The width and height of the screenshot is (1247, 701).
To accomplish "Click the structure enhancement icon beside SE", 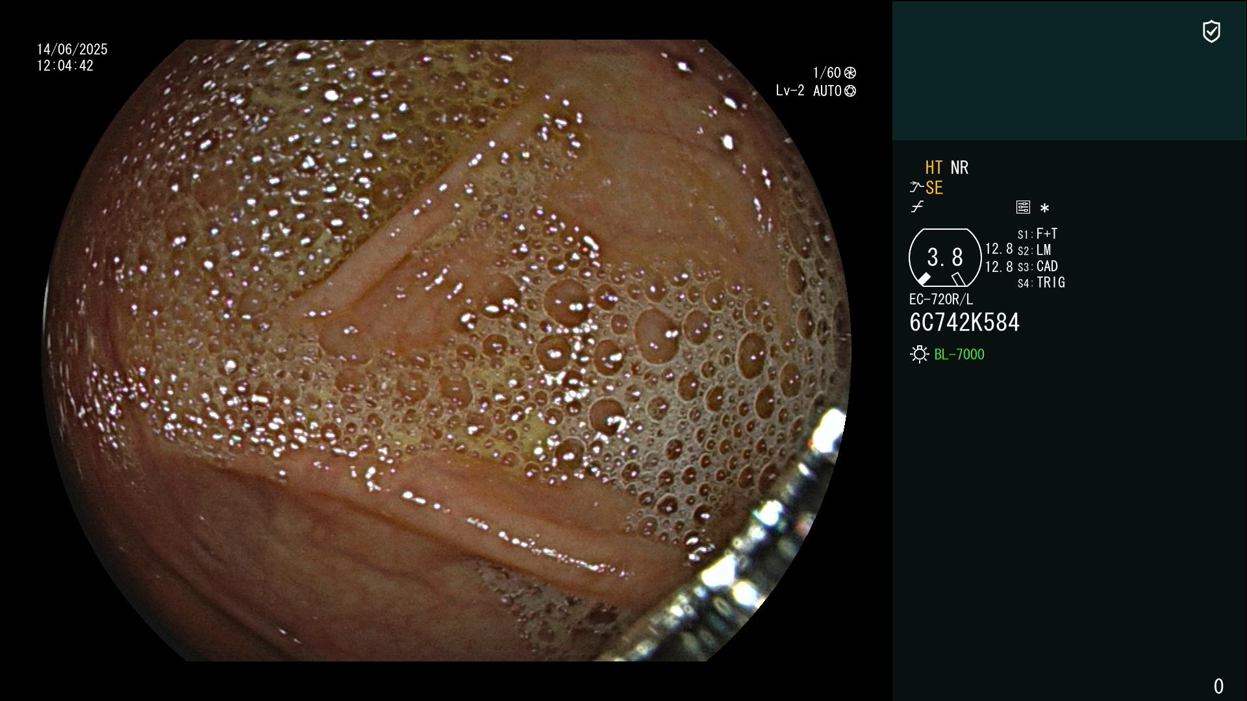I will coord(916,188).
